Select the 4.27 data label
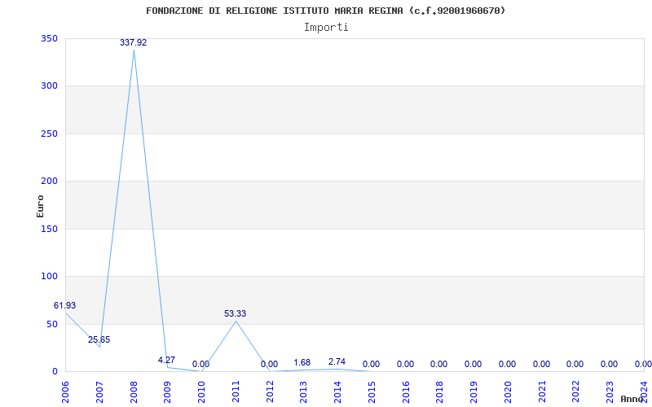Image resolution: width=652 pixels, height=407 pixels. pyautogui.click(x=166, y=360)
